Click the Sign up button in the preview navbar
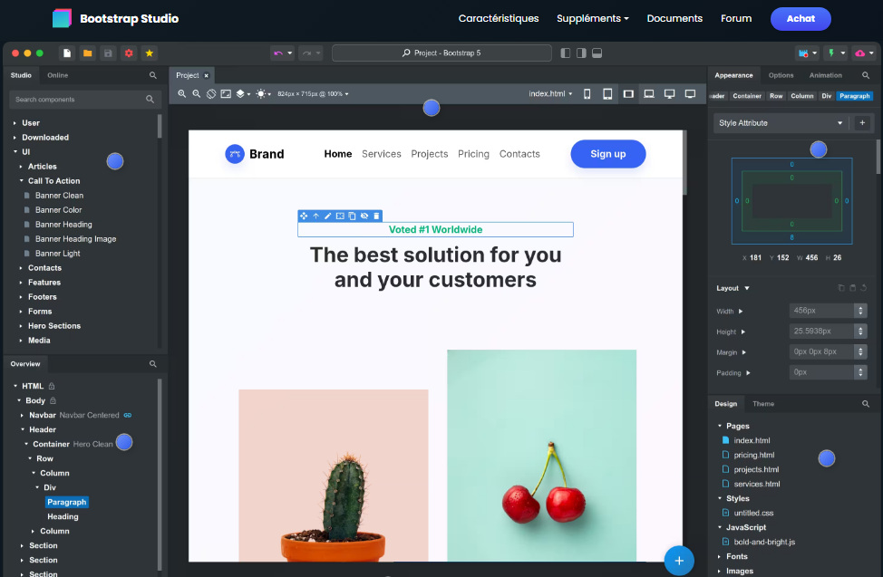 [x=607, y=154]
